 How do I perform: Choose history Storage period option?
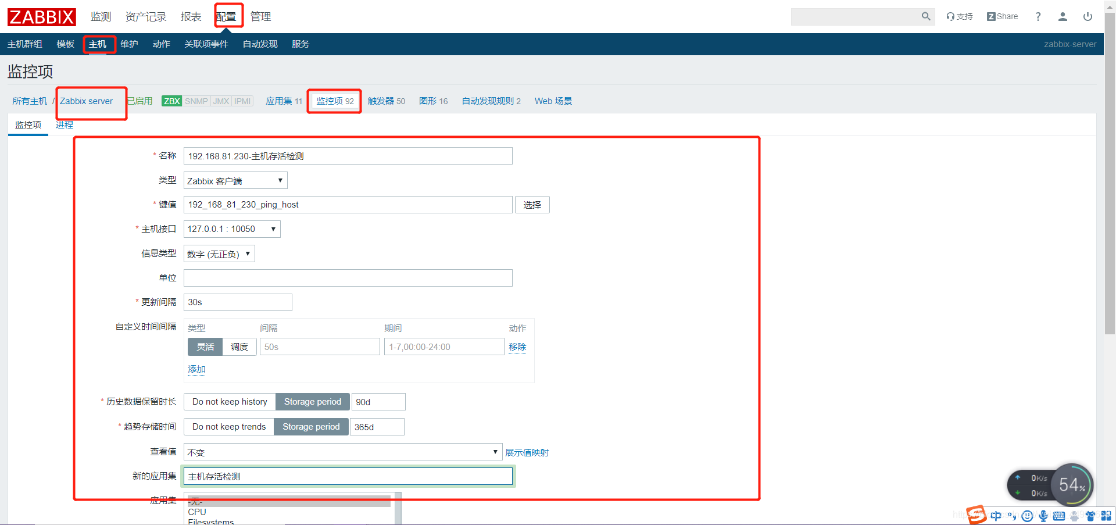pos(313,402)
